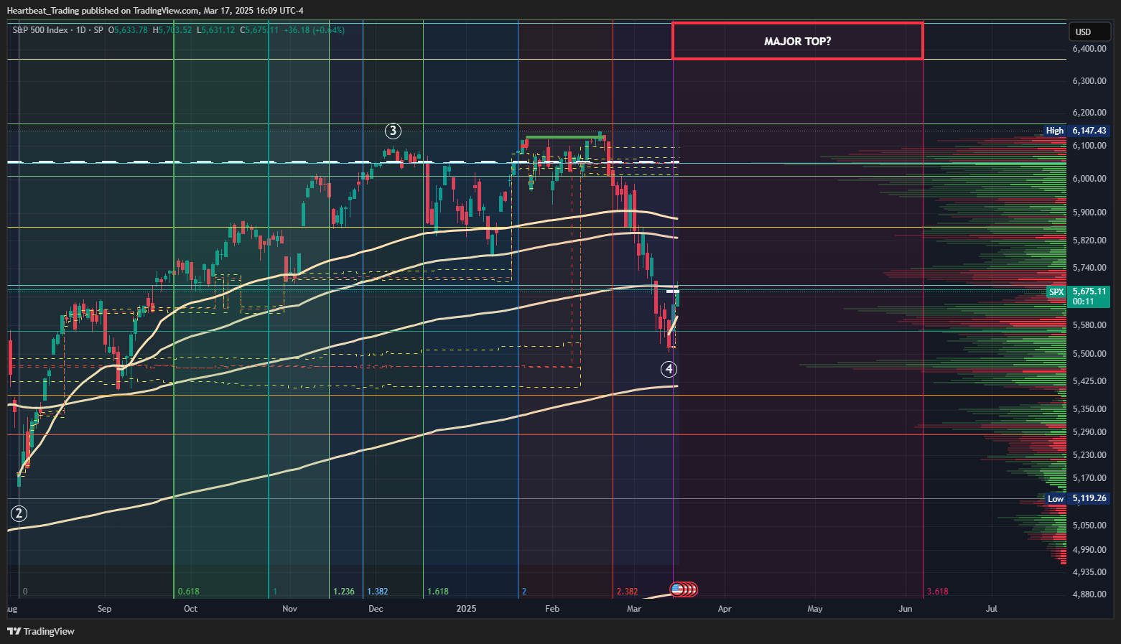Click the 5,290.00 price axis label
The image size is (1121, 644).
1089,432
